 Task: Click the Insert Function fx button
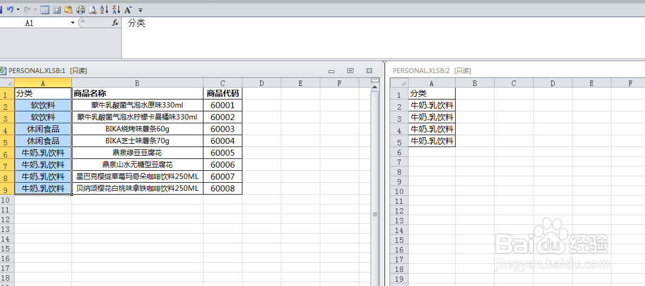115,23
